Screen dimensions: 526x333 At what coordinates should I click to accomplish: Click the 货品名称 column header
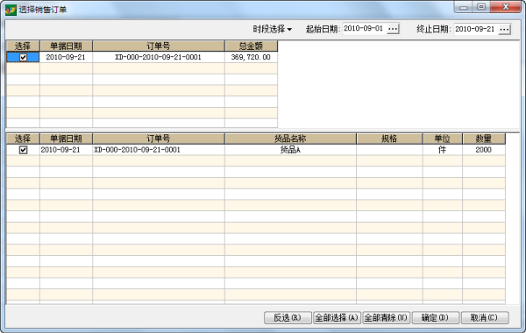coord(290,138)
